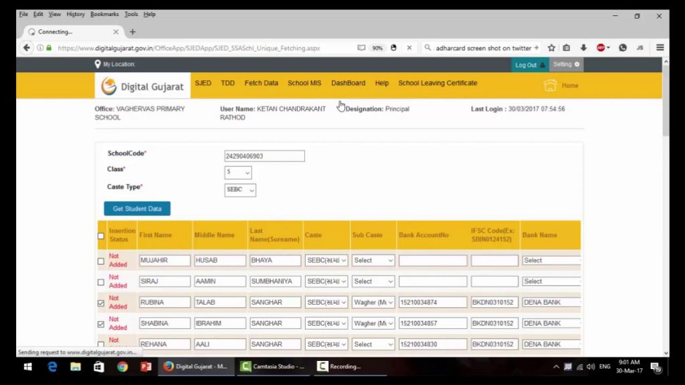Click the Adblock Plus extension icon

click(601, 48)
